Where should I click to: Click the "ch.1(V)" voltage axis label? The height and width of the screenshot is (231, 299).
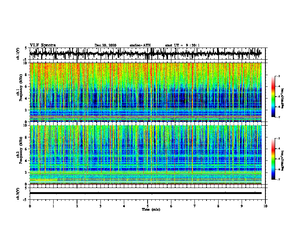(18, 54)
